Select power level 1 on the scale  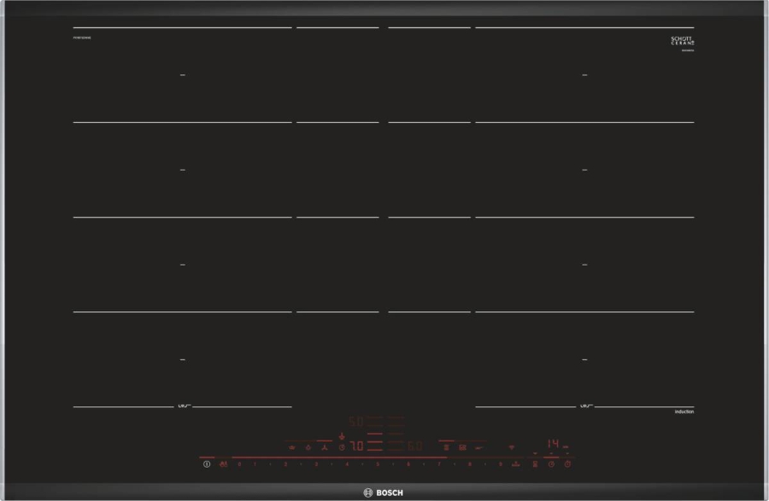[x=255, y=464]
